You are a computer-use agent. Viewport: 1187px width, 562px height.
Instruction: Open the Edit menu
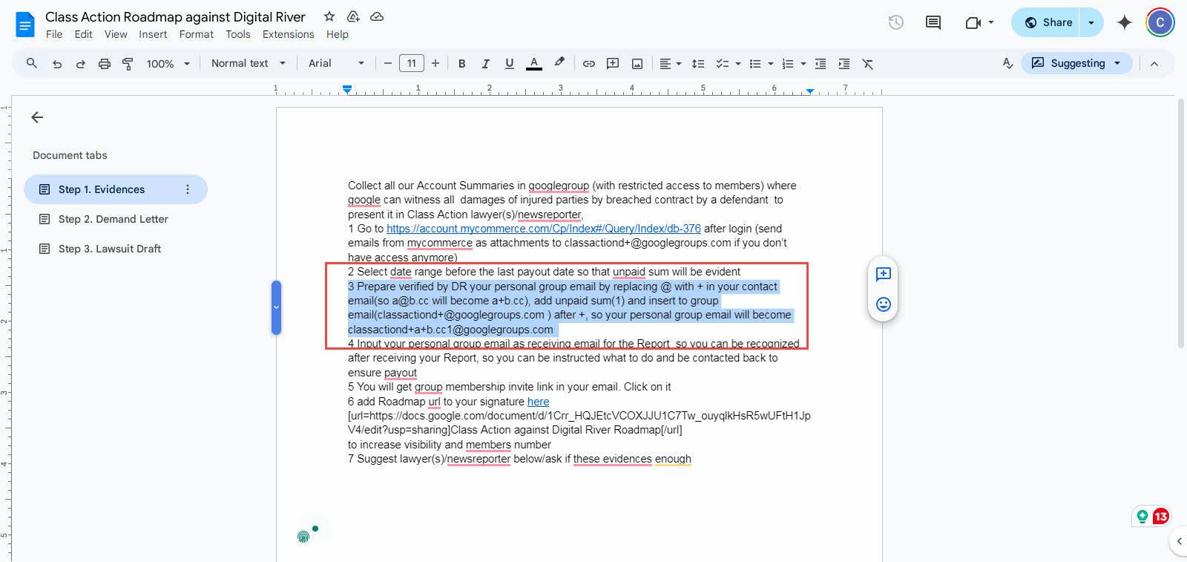pyautogui.click(x=83, y=34)
